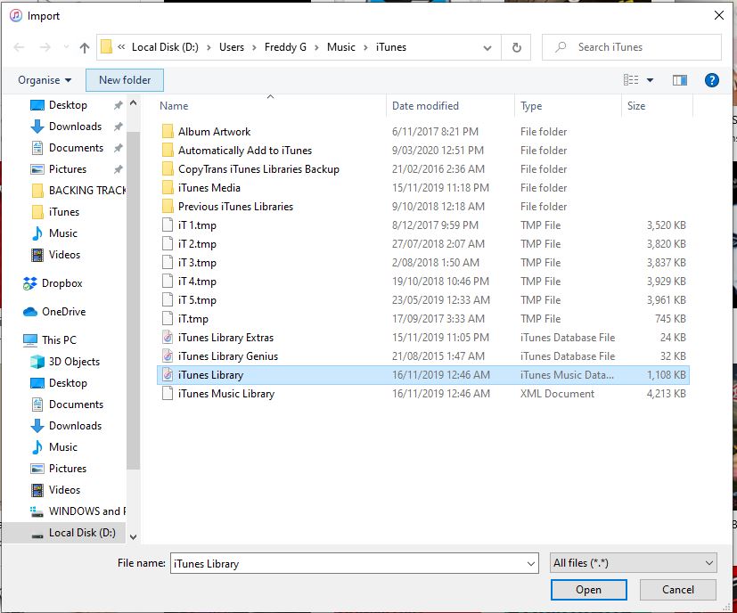Click the Back navigation arrow
737x613 pixels.
click(19, 47)
